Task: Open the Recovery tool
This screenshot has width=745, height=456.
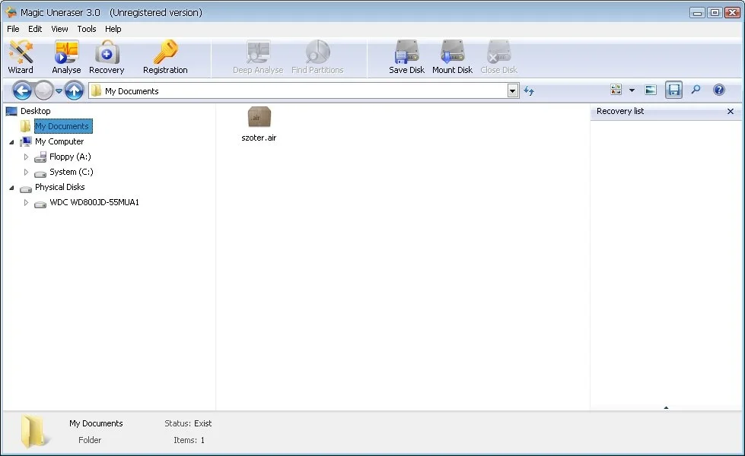Action: [107, 57]
